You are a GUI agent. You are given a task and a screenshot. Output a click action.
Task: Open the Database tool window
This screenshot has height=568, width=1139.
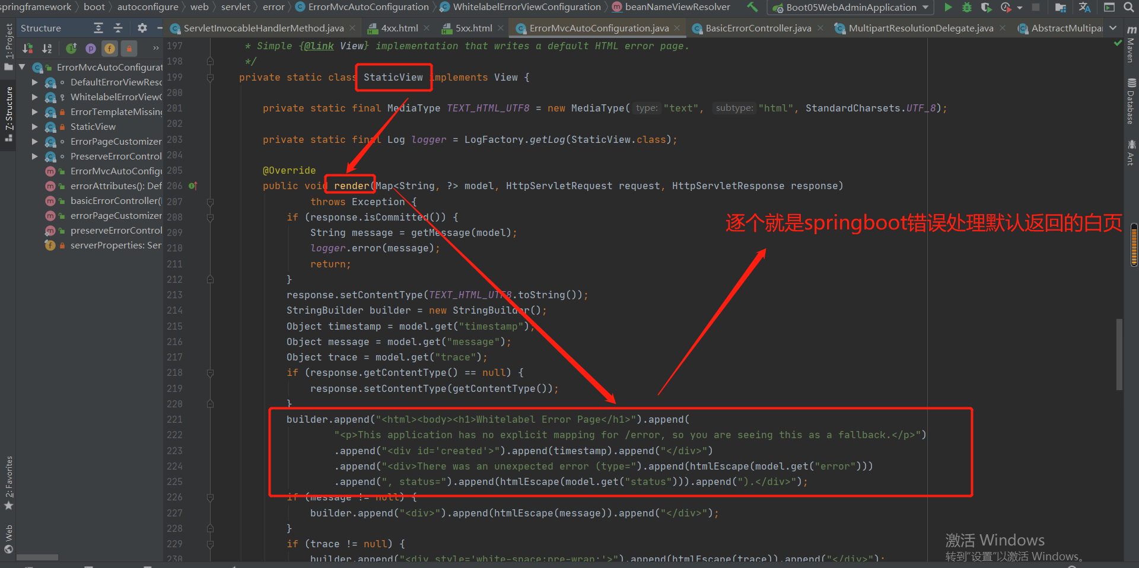point(1131,101)
